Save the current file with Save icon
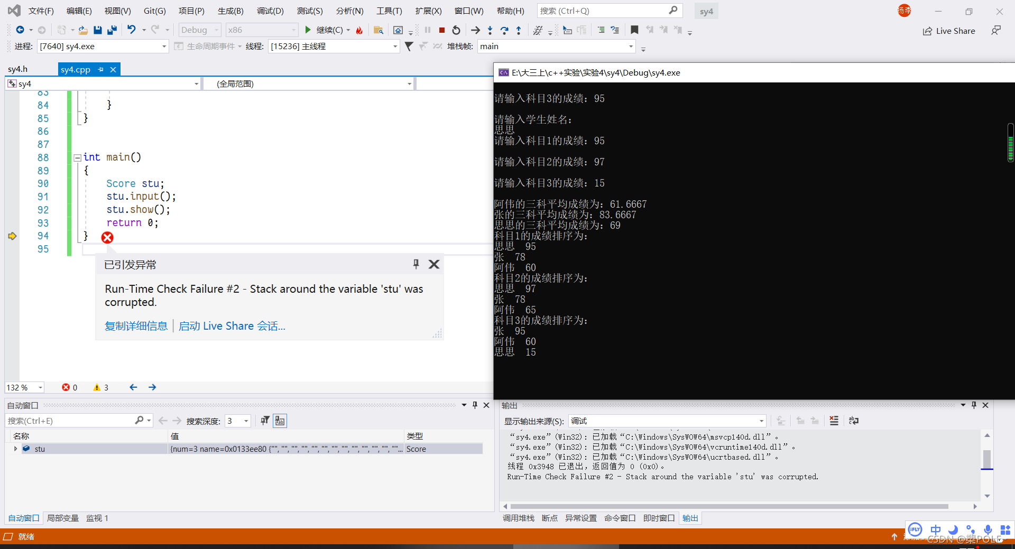This screenshot has height=549, width=1015. click(x=98, y=30)
